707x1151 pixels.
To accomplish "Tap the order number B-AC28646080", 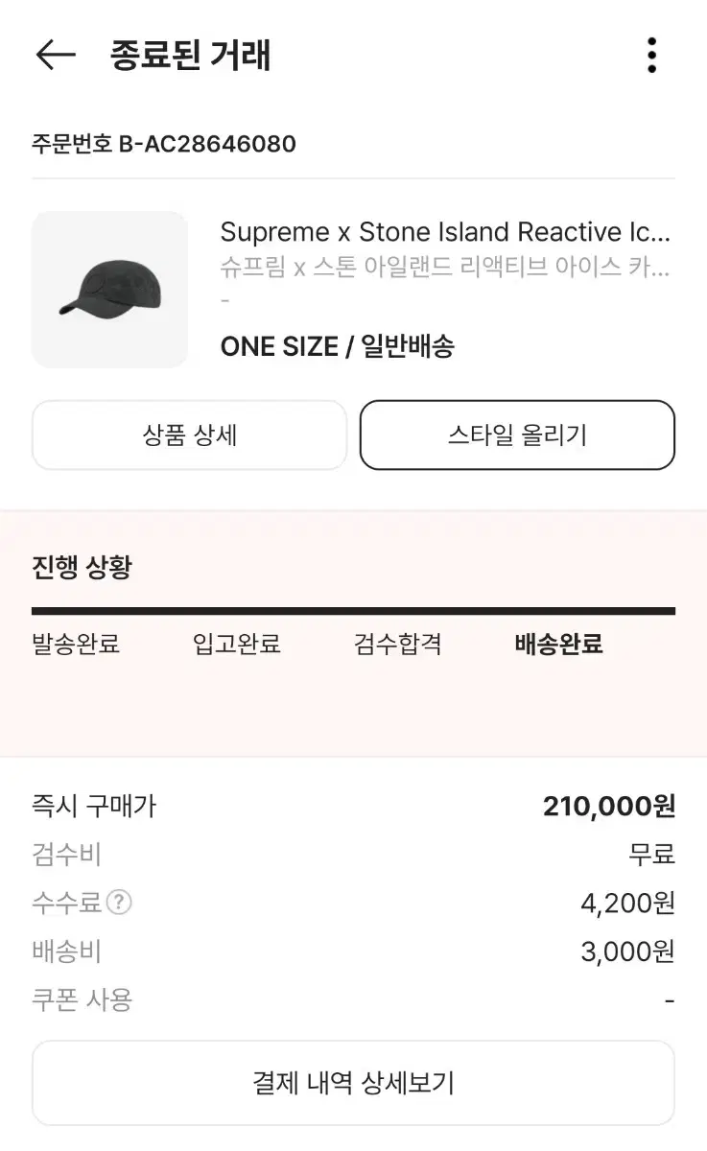I will pos(164,144).
